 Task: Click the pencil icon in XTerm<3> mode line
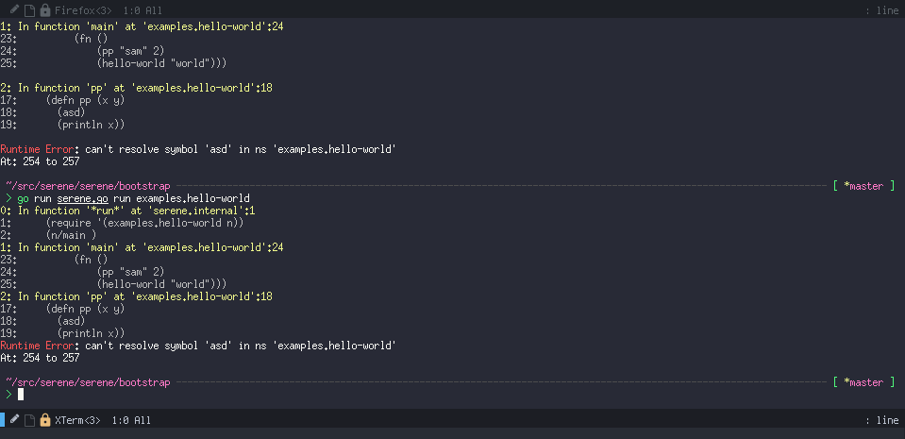pyautogui.click(x=15, y=419)
